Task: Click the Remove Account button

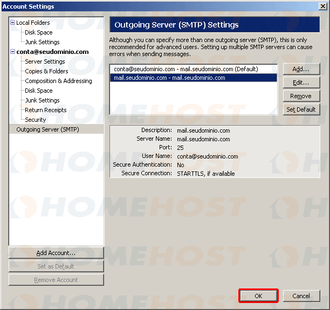Action: 56,280
